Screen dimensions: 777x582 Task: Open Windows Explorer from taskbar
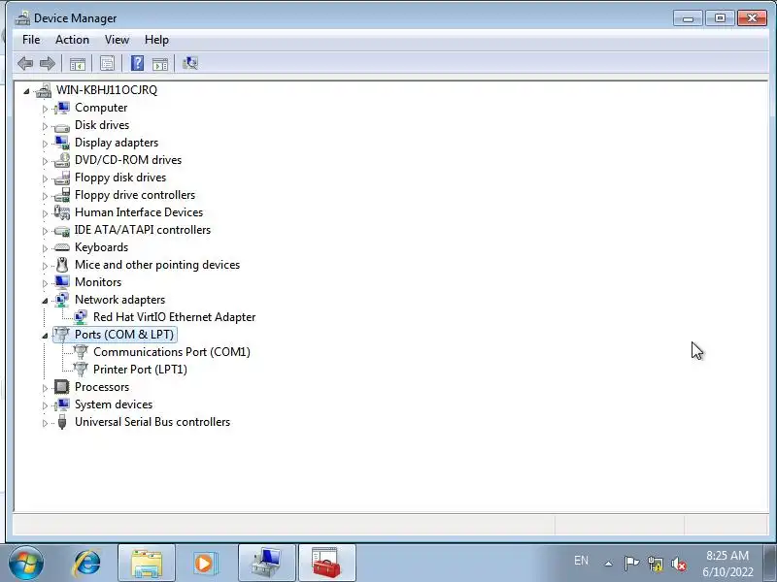click(147, 564)
